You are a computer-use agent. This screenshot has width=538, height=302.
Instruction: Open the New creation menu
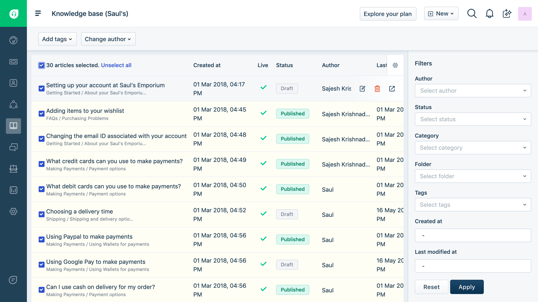[x=441, y=13]
